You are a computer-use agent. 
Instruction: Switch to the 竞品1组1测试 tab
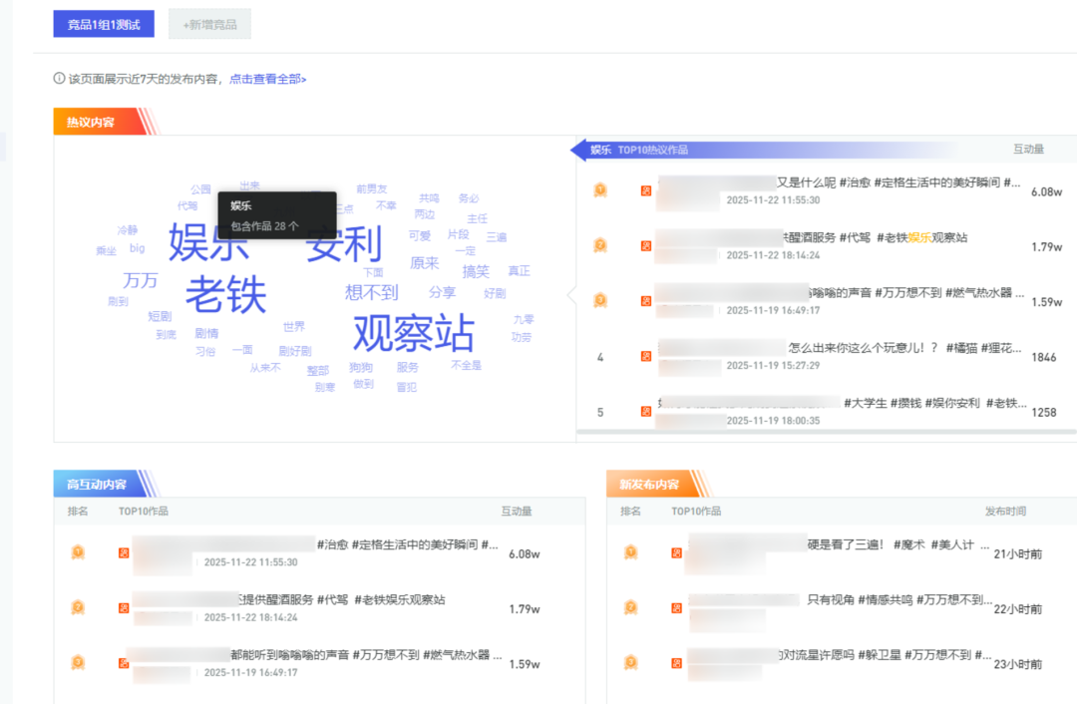coord(104,24)
